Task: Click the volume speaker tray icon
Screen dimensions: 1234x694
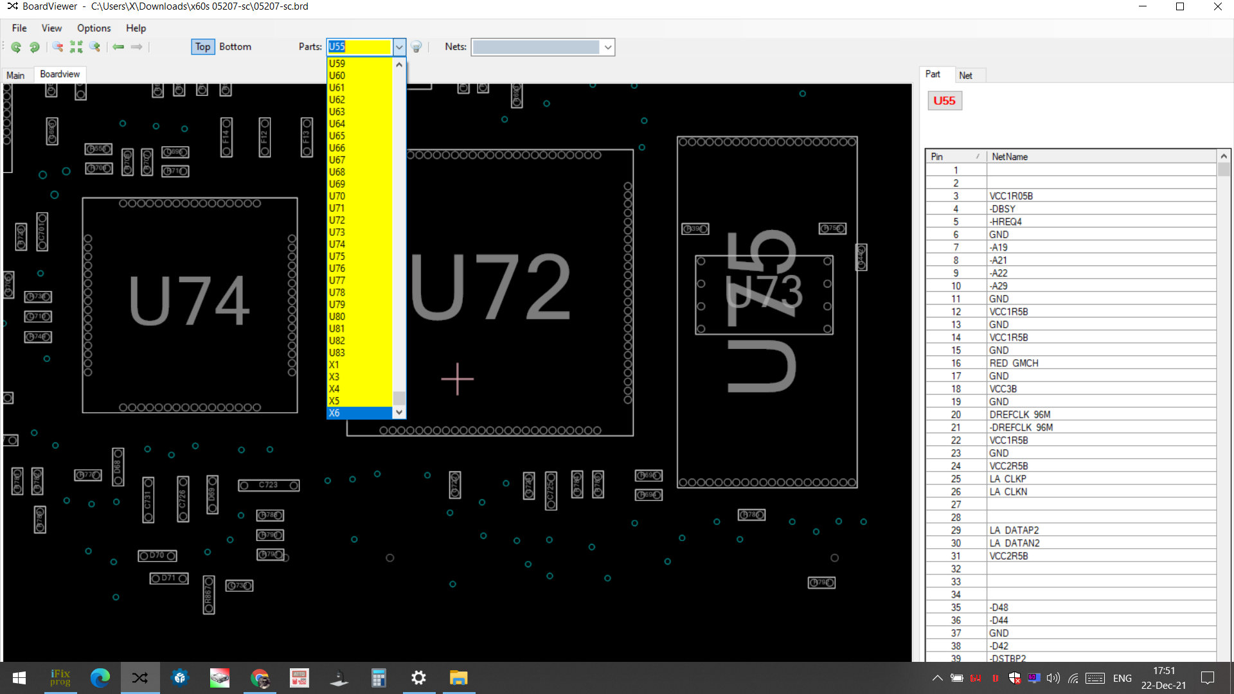Action: pos(1053,678)
